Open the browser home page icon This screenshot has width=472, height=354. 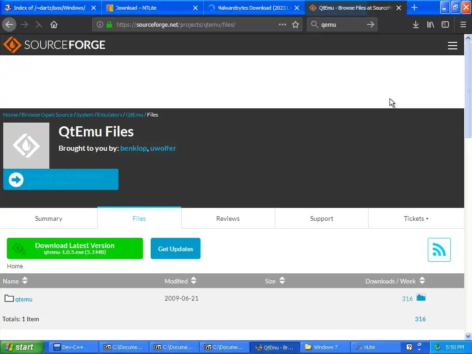54,25
